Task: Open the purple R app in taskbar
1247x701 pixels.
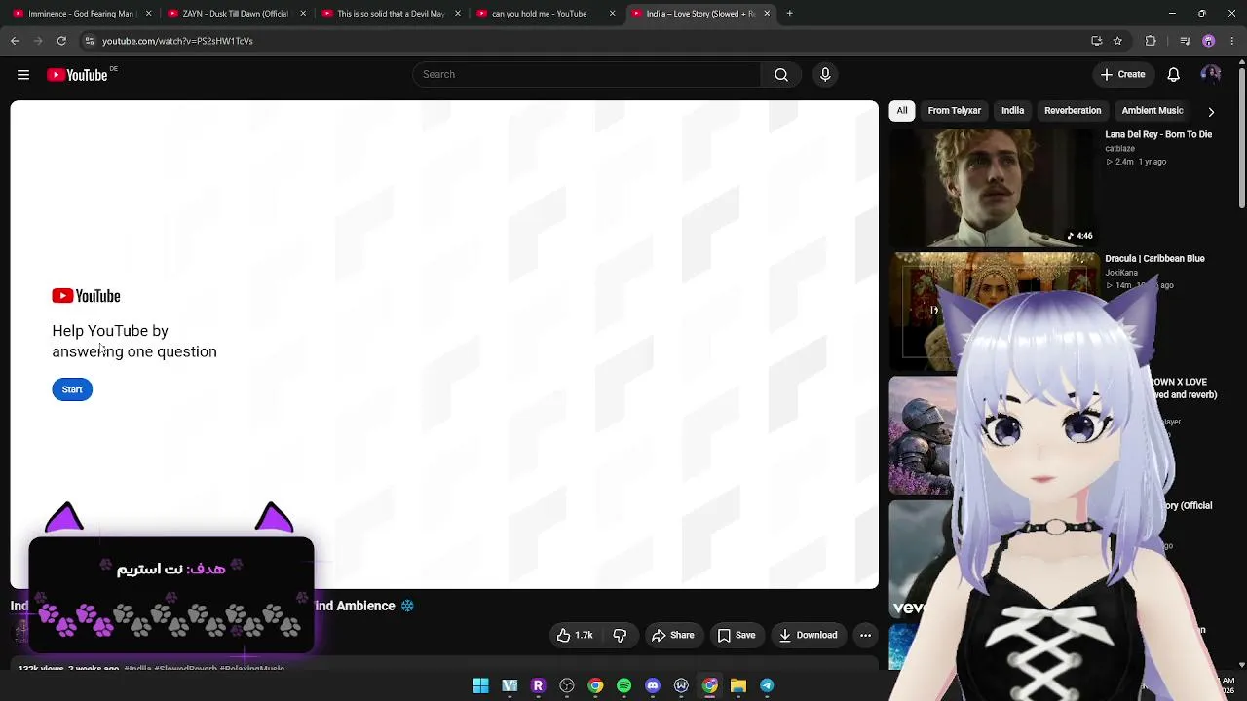Action: coord(538,686)
